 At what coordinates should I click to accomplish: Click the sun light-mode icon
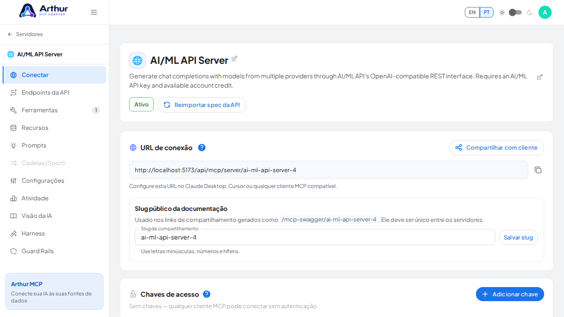tap(502, 12)
